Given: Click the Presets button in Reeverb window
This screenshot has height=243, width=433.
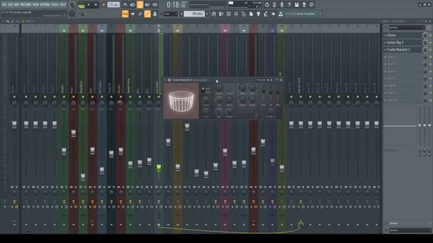Looking at the screenshot, I should pyautogui.click(x=261, y=80).
